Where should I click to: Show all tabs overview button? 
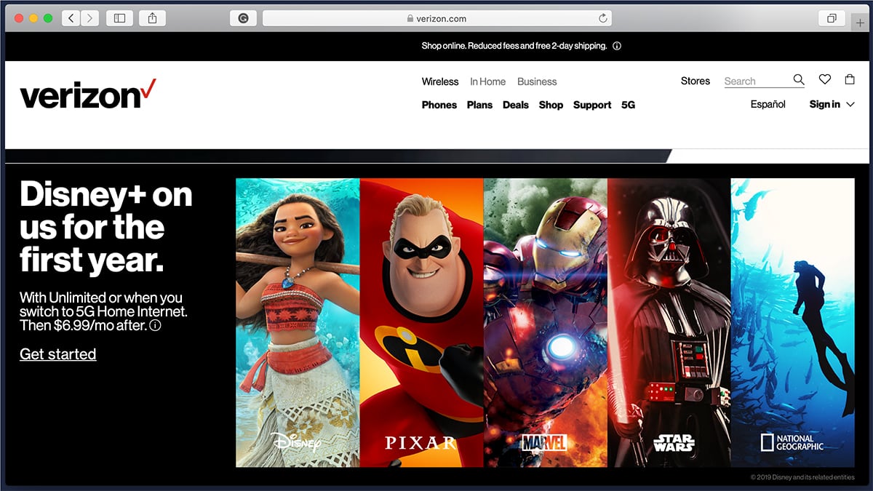832,18
